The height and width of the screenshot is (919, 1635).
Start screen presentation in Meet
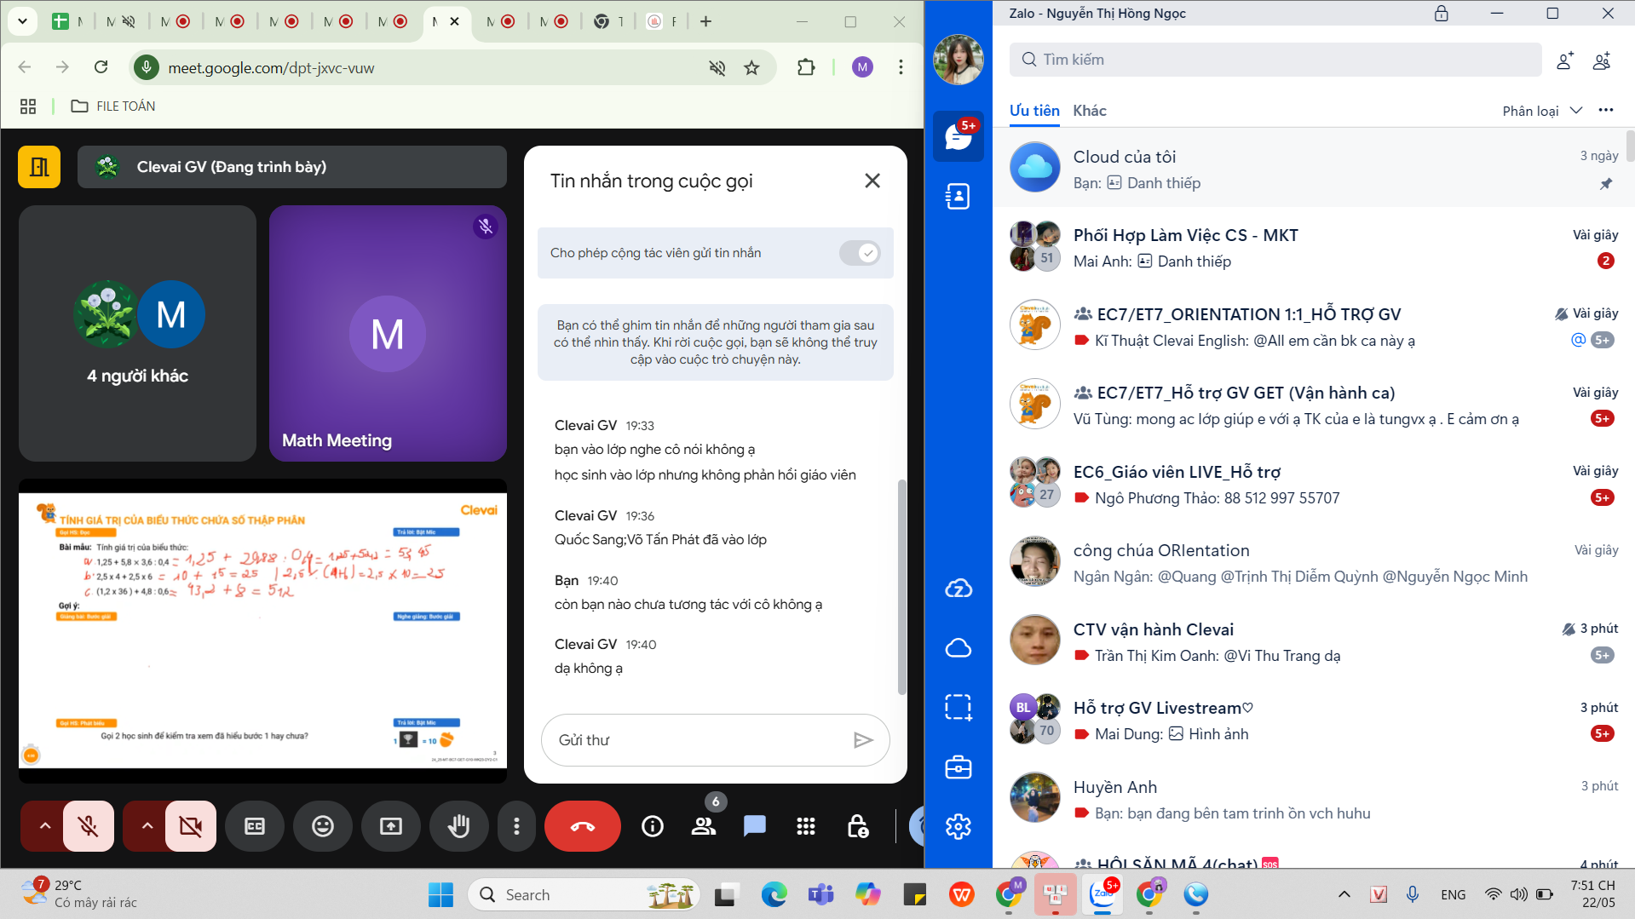(391, 826)
